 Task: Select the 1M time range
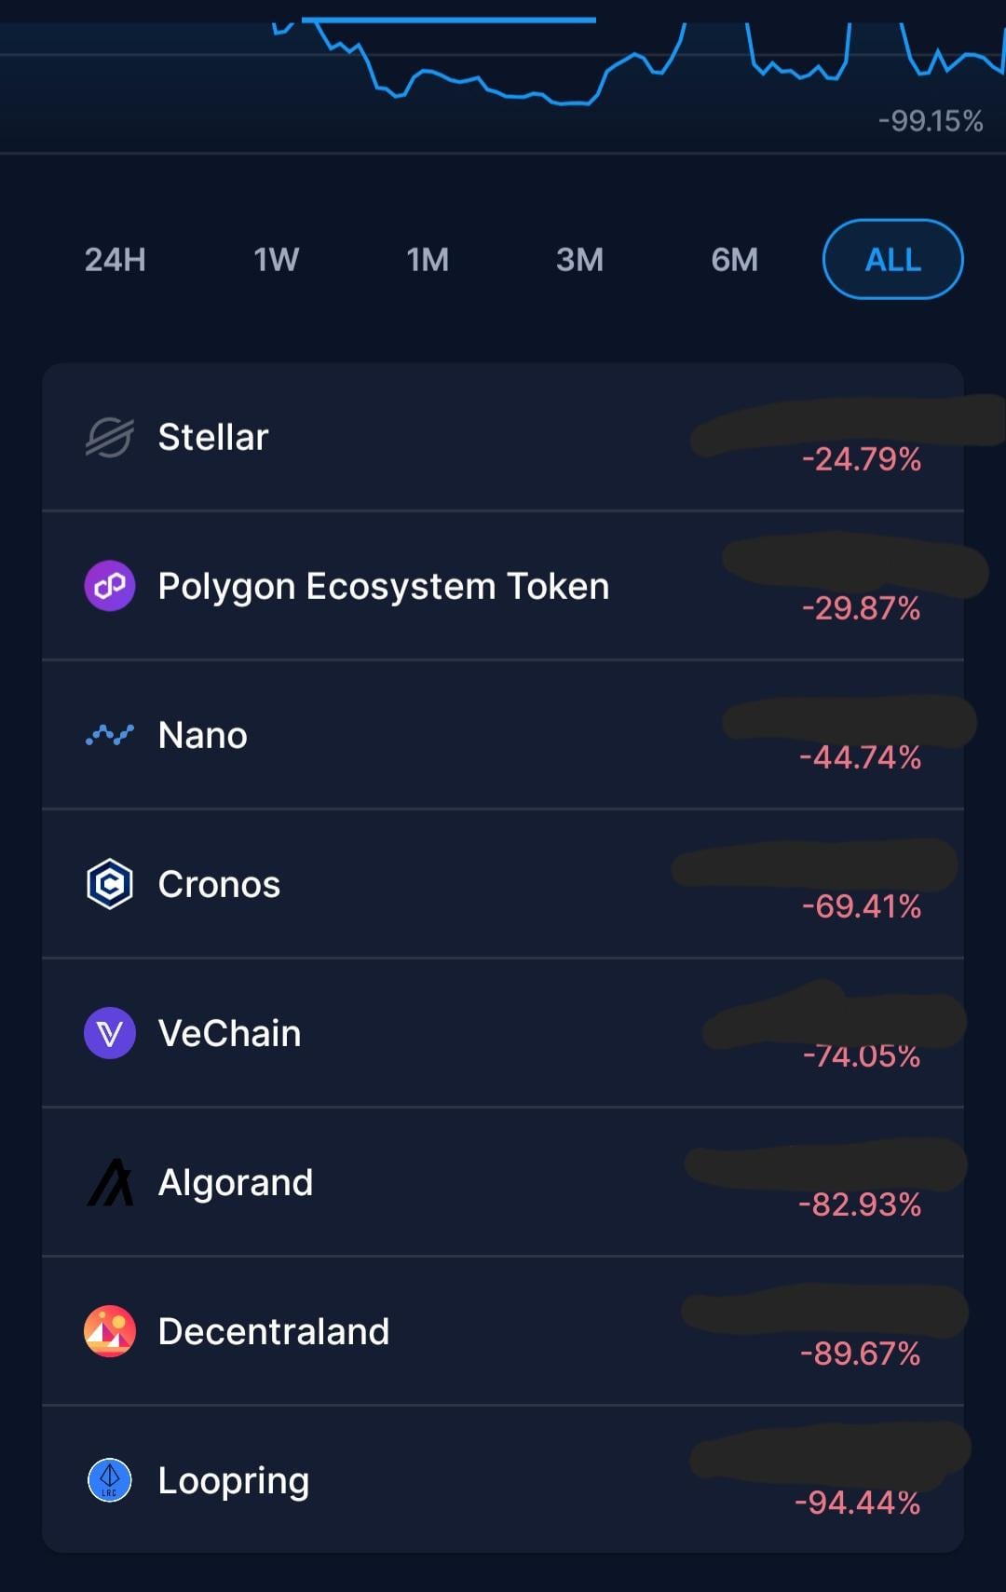(x=428, y=259)
